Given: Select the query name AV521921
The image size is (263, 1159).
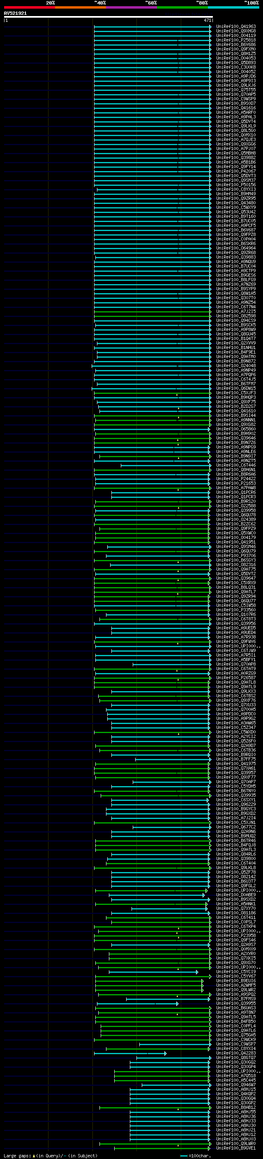Looking at the screenshot, I should [x=15, y=14].
